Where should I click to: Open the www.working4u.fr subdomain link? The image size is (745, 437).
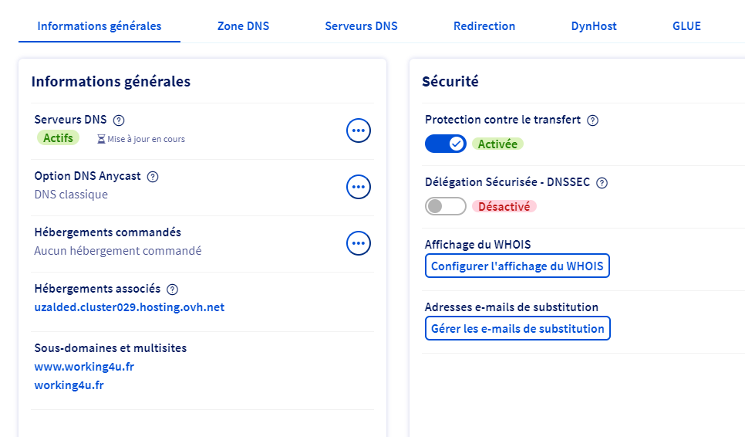(x=84, y=367)
